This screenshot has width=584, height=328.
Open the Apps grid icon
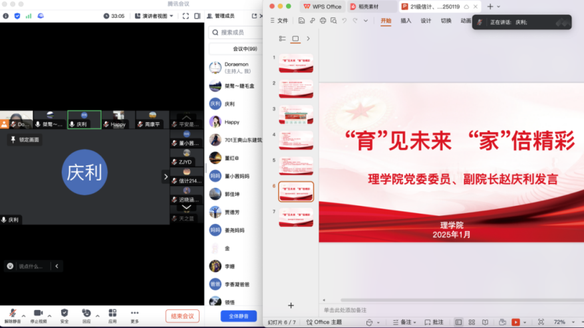point(112,313)
